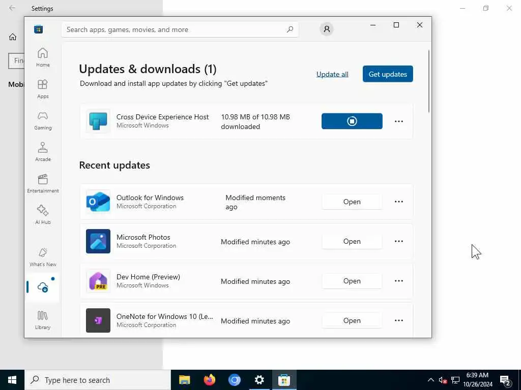Open Entertainment in the Store sidebar
Image resolution: width=521 pixels, height=390 pixels.
43,183
